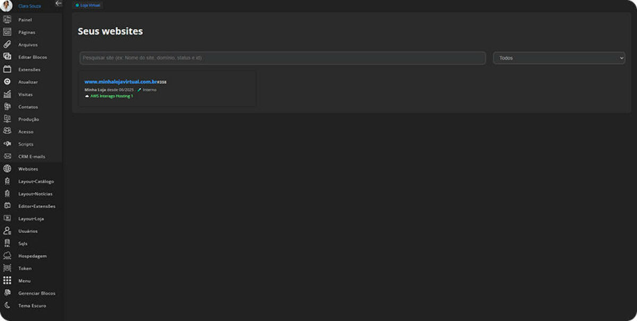Open the CRM E-mails envelope icon

pyautogui.click(x=7, y=157)
